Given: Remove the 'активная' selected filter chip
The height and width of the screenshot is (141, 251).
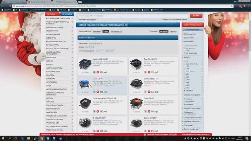Looking at the screenshot, I should click(x=103, y=51).
